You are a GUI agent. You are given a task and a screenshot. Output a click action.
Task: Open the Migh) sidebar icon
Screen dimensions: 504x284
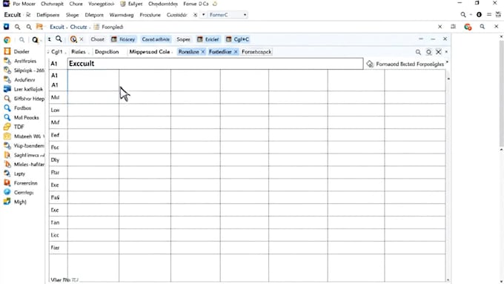point(7,202)
